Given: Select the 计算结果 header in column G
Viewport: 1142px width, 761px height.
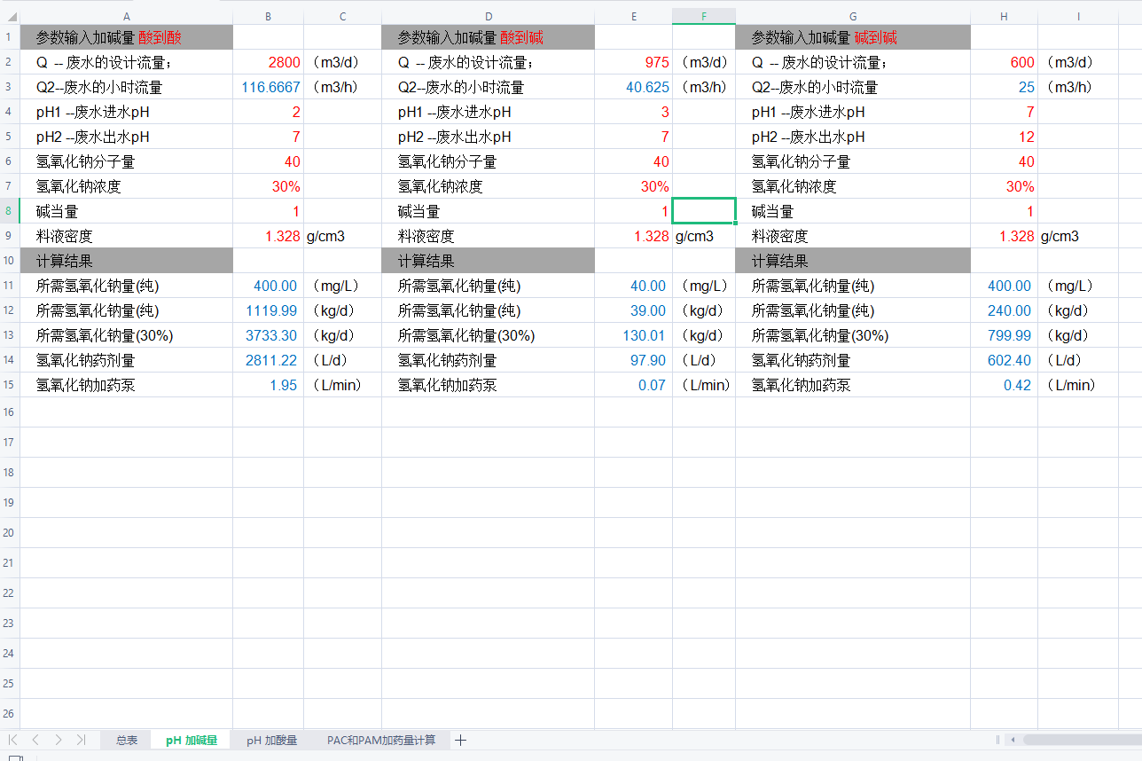Looking at the screenshot, I should 853,261.
